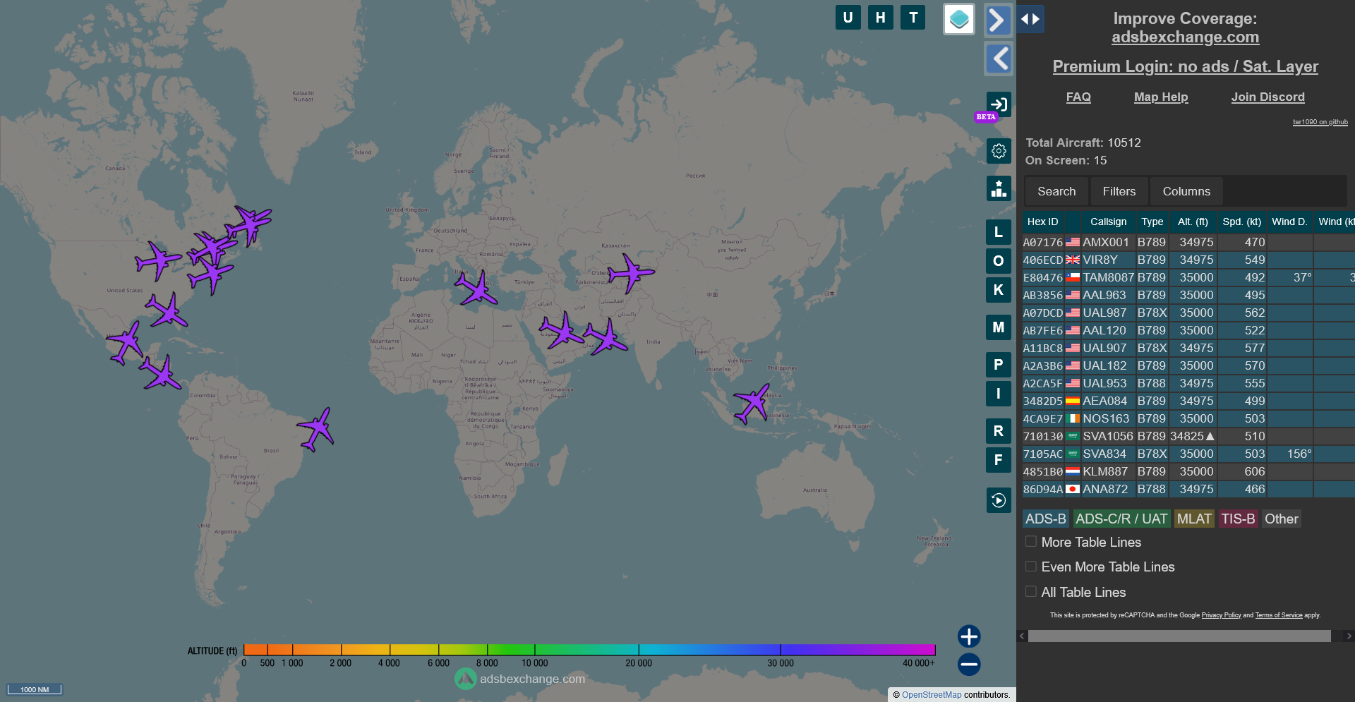
Task: Click the login arrow beta icon
Action: 998,105
